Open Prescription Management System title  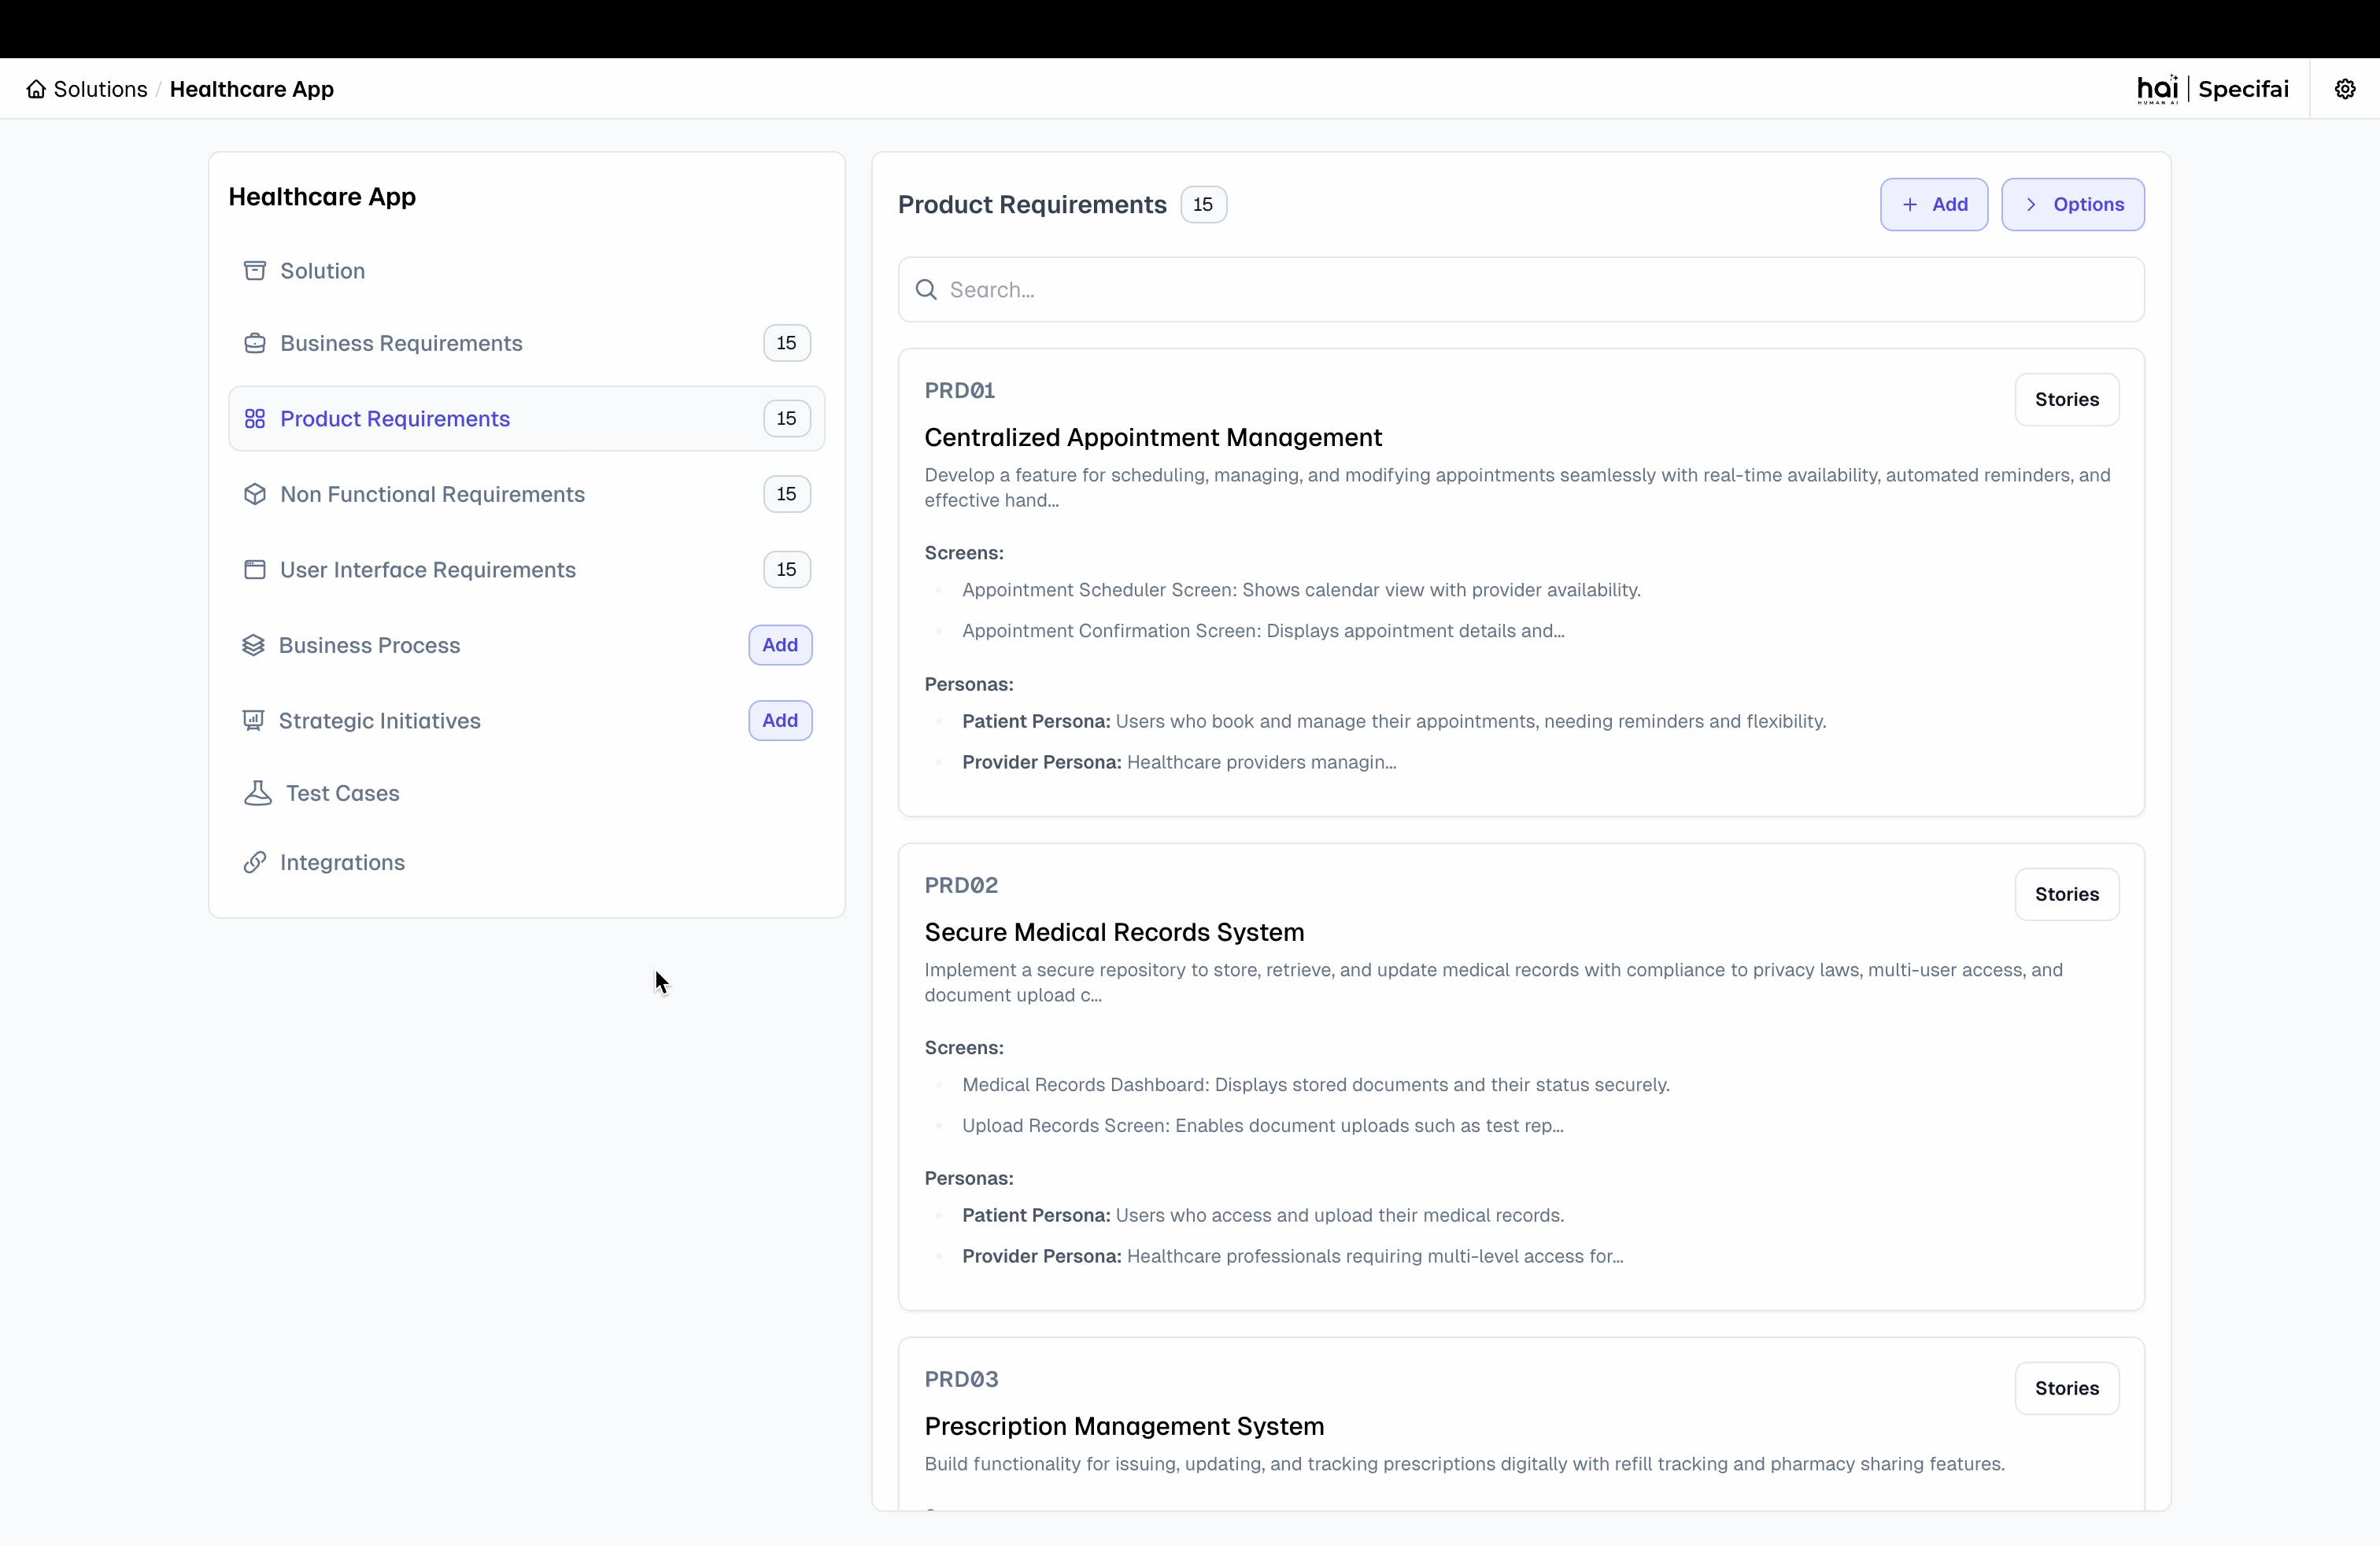point(1124,1426)
